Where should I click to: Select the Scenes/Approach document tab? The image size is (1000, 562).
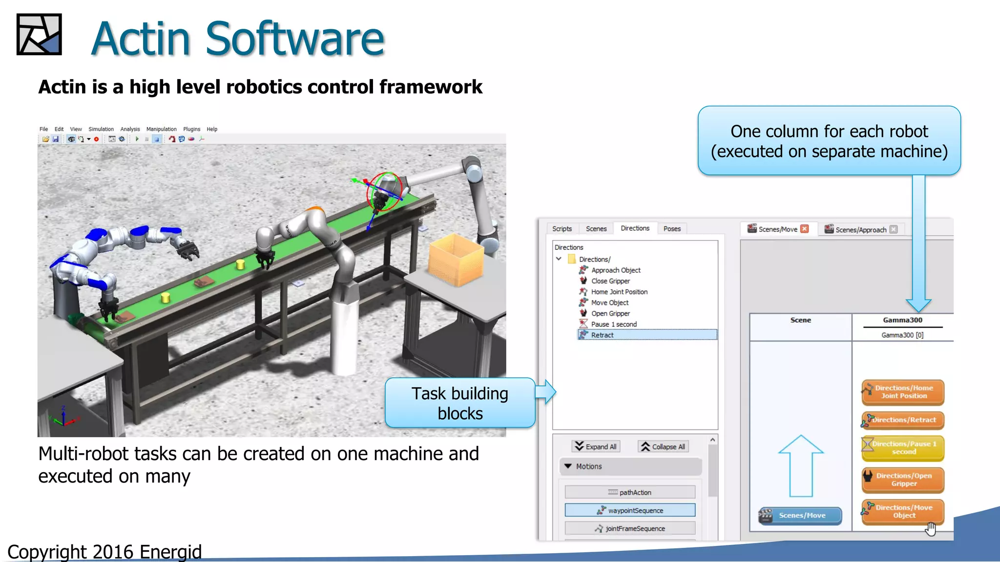tap(862, 230)
